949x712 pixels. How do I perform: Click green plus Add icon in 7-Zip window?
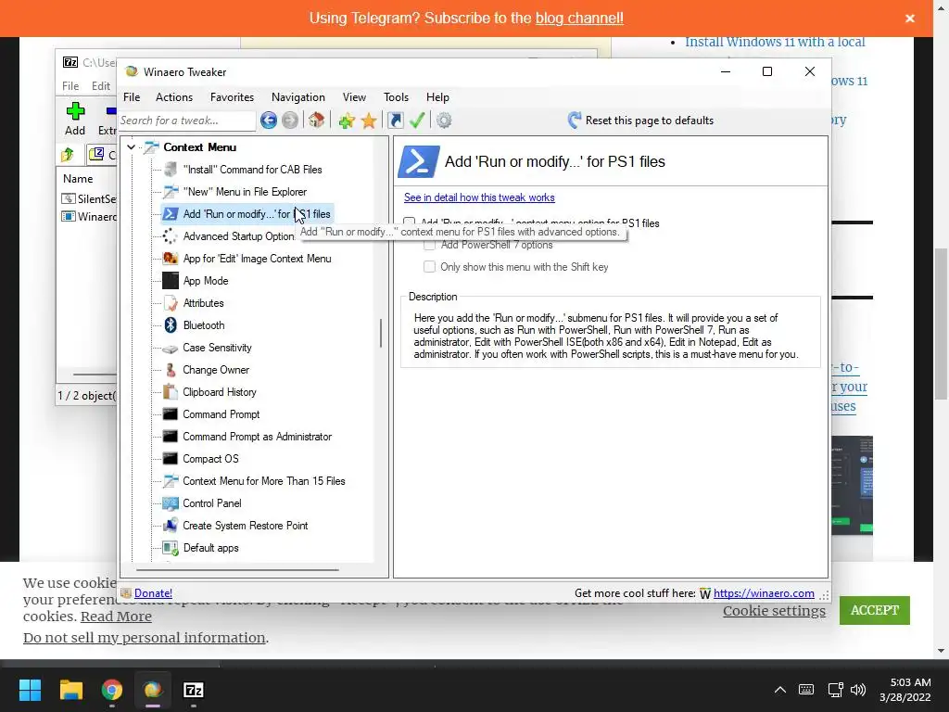tap(75, 111)
